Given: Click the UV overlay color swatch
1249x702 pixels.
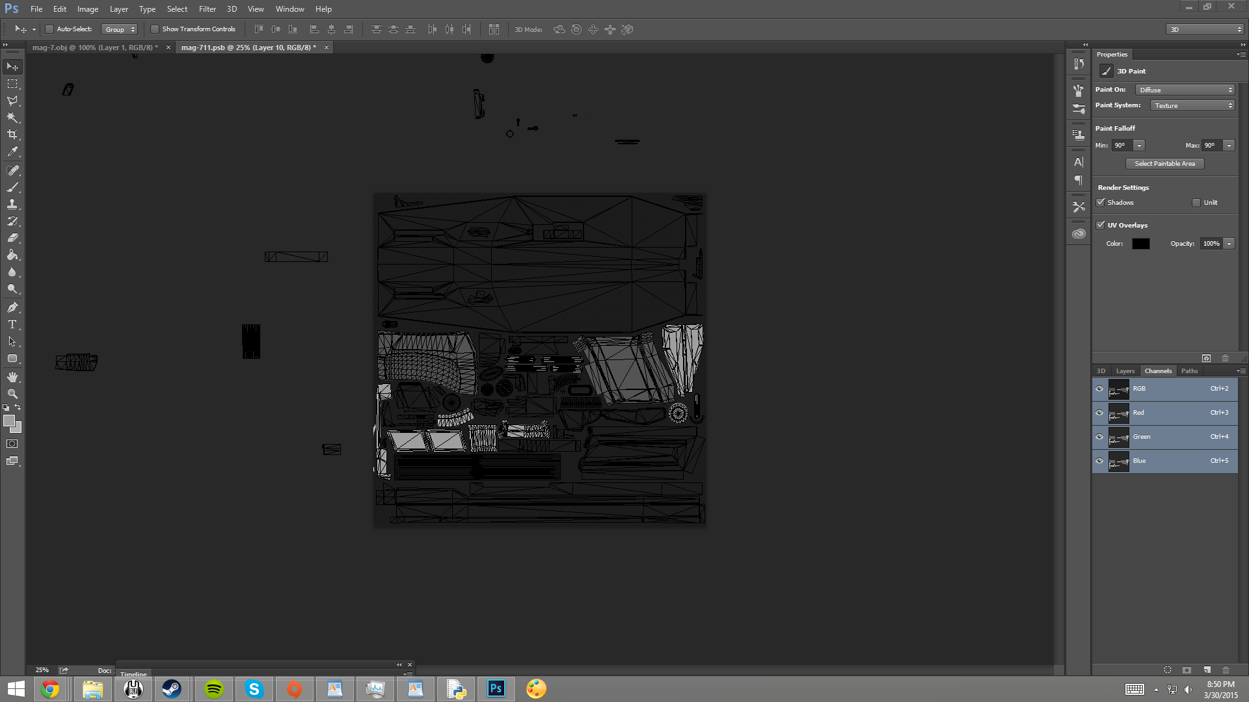Looking at the screenshot, I should pyautogui.click(x=1140, y=244).
